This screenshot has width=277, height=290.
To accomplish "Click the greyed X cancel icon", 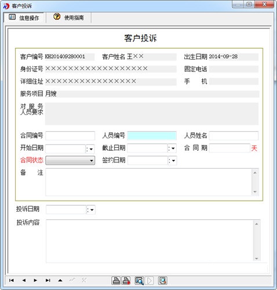I will 84,280.
